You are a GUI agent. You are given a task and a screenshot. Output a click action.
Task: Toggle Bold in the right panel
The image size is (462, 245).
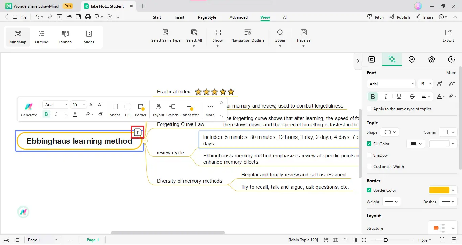(x=373, y=96)
